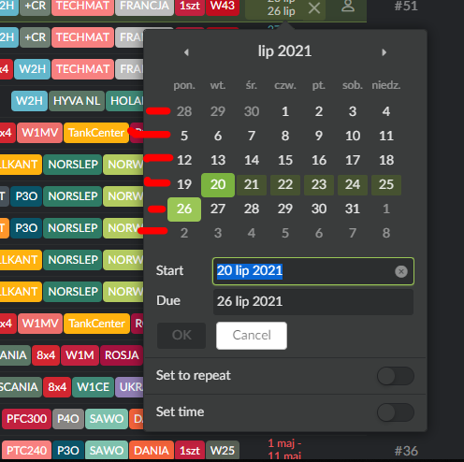Click the HYVA NL tag

click(x=77, y=101)
